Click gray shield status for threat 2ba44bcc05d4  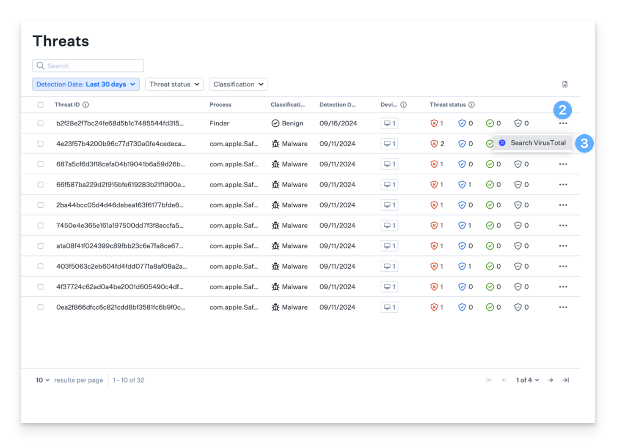pyautogui.click(x=518, y=205)
